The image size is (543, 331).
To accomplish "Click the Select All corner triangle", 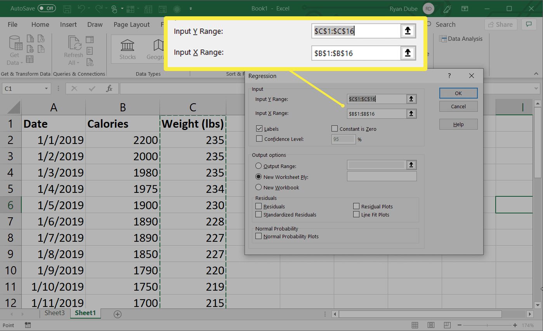I will [14, 107].
